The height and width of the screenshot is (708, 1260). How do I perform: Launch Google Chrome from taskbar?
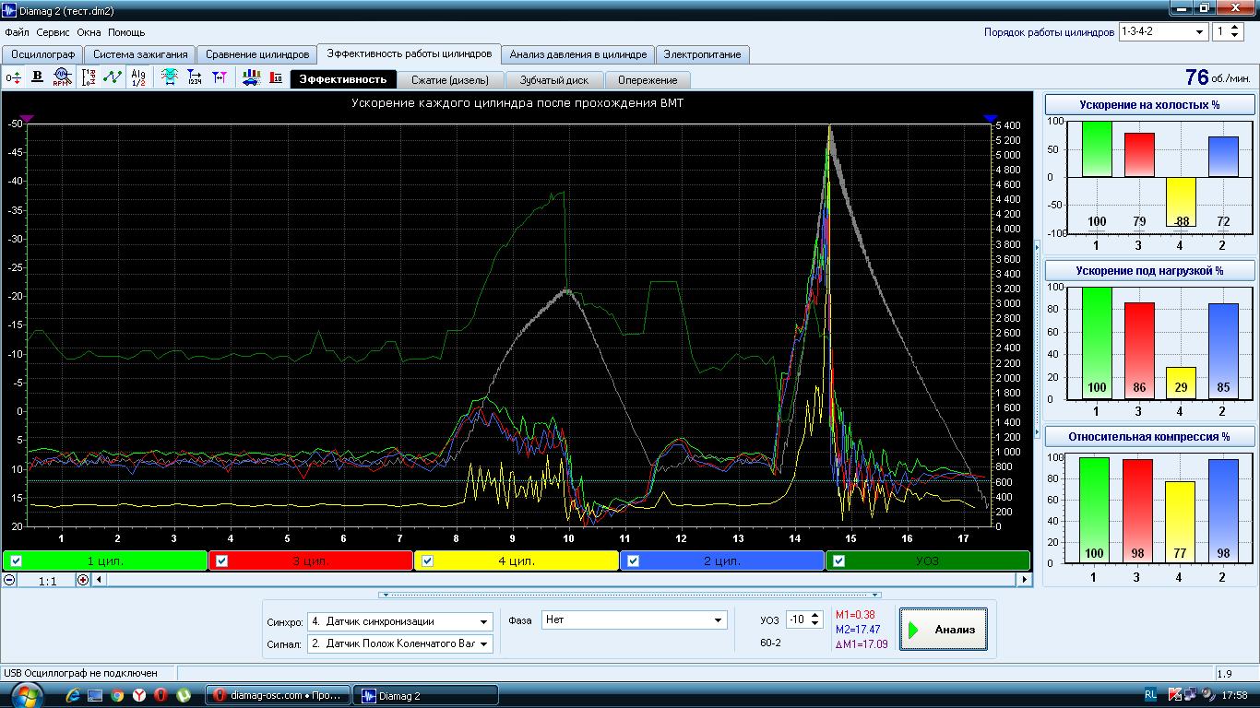117,695
